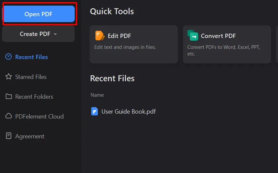Open User Guide Book.pdf by its file name
The height and width of the screenshot is (173, 278).
pos(129,112)
